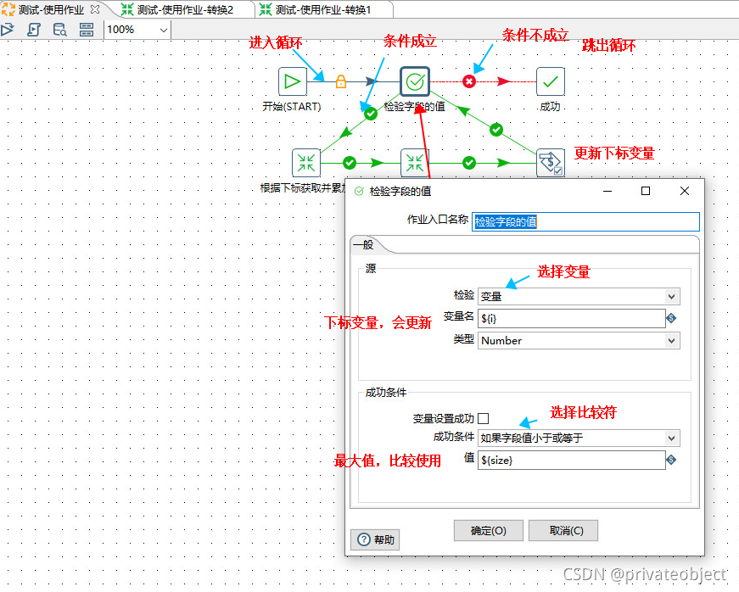The height and width of the screenshot is (592, 739).
Task: Run the job with the play icon
Action: pos(7,30)
